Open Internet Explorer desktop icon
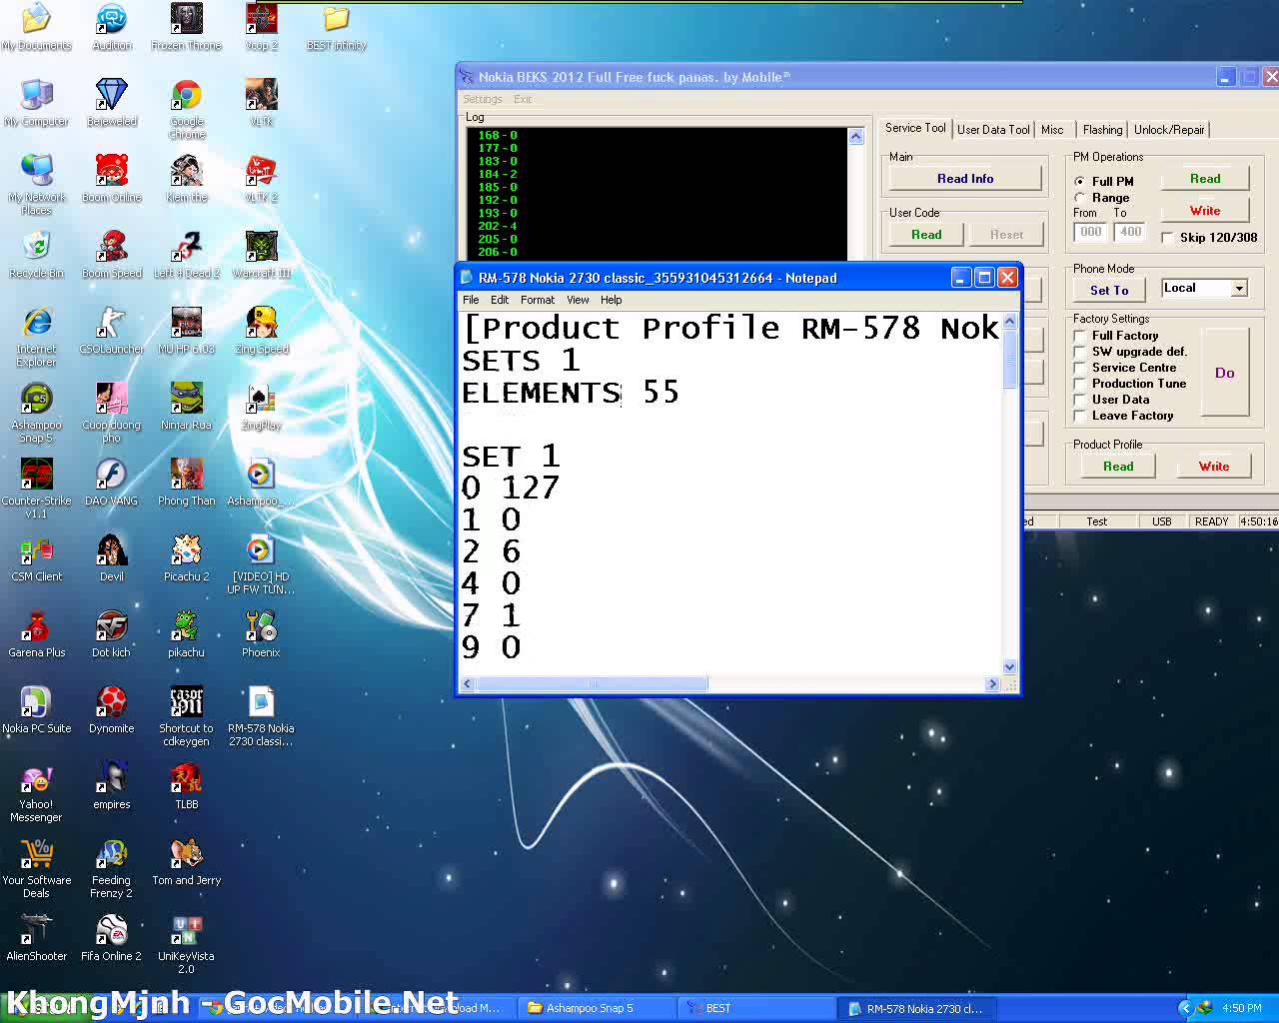 (36, 337)
